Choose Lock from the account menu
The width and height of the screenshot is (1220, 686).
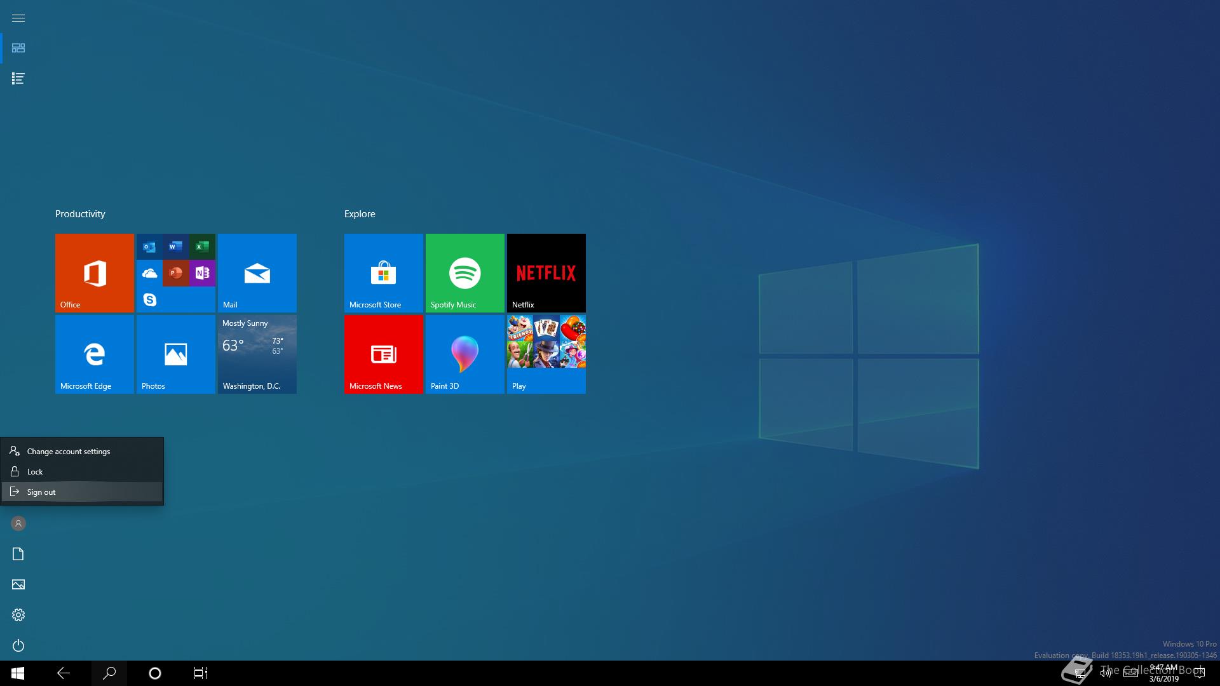[82, 472]
